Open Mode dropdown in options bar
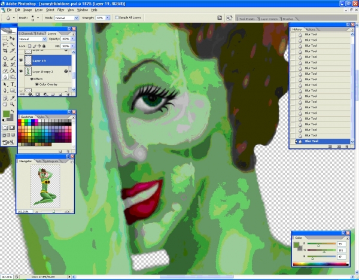The image size is (359, 280). pyautogui.click(x=76, y=18)
